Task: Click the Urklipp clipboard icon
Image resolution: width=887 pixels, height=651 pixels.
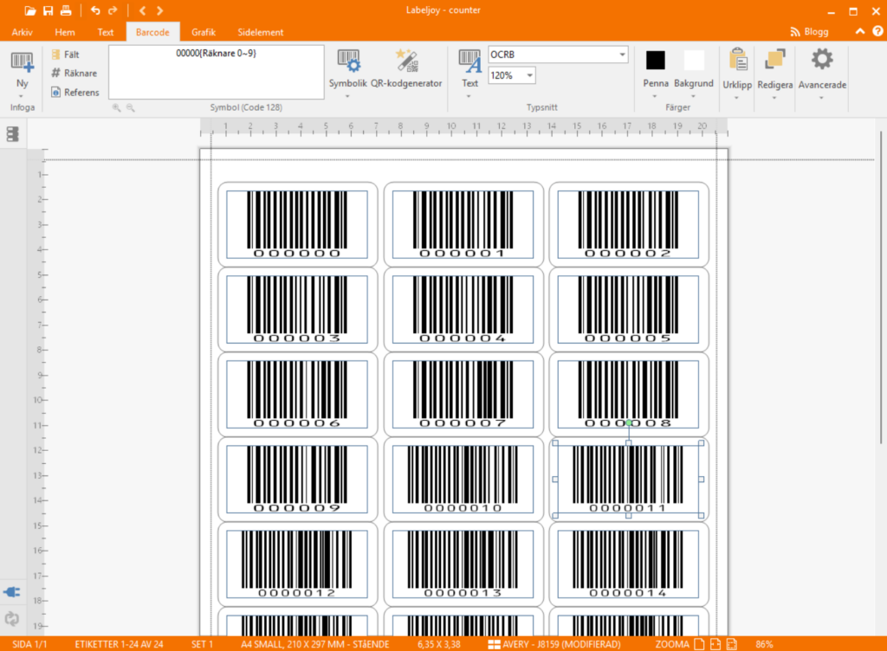Action: pos(738,61)
